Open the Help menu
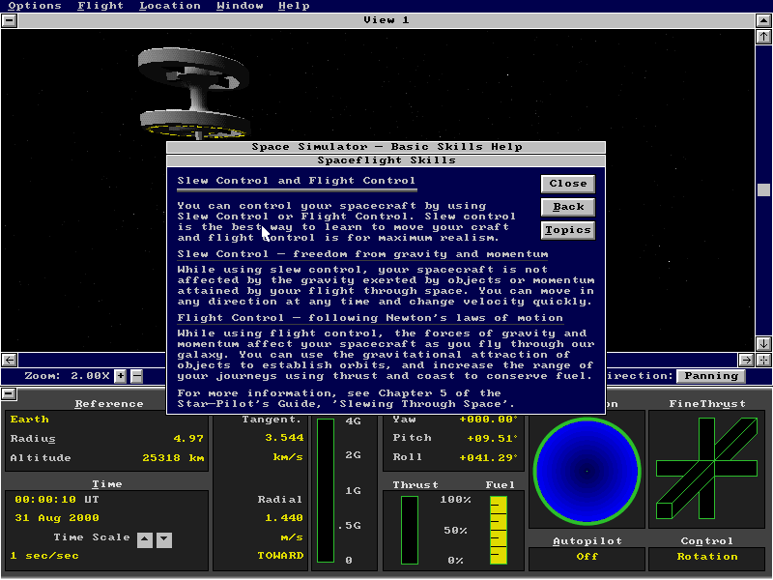 [x=294, y=6]
